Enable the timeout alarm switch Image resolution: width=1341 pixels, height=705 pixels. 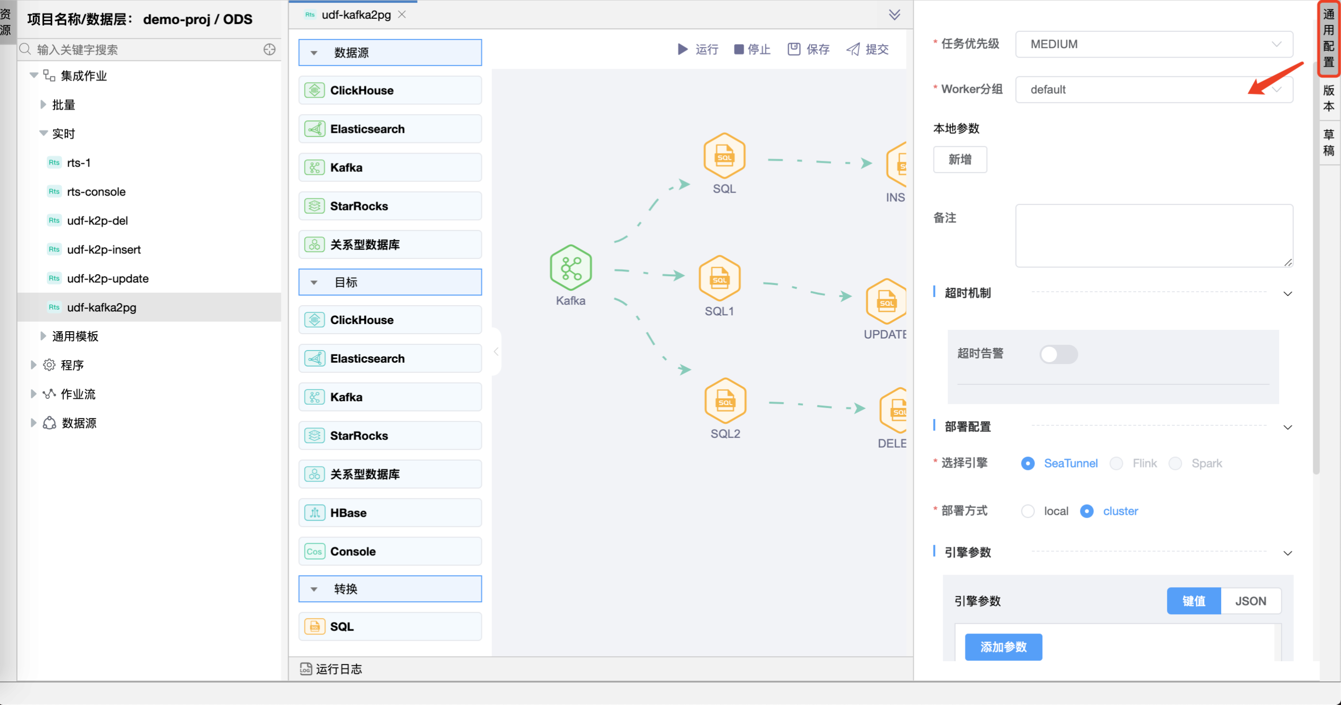click(x=1058, y=354)
